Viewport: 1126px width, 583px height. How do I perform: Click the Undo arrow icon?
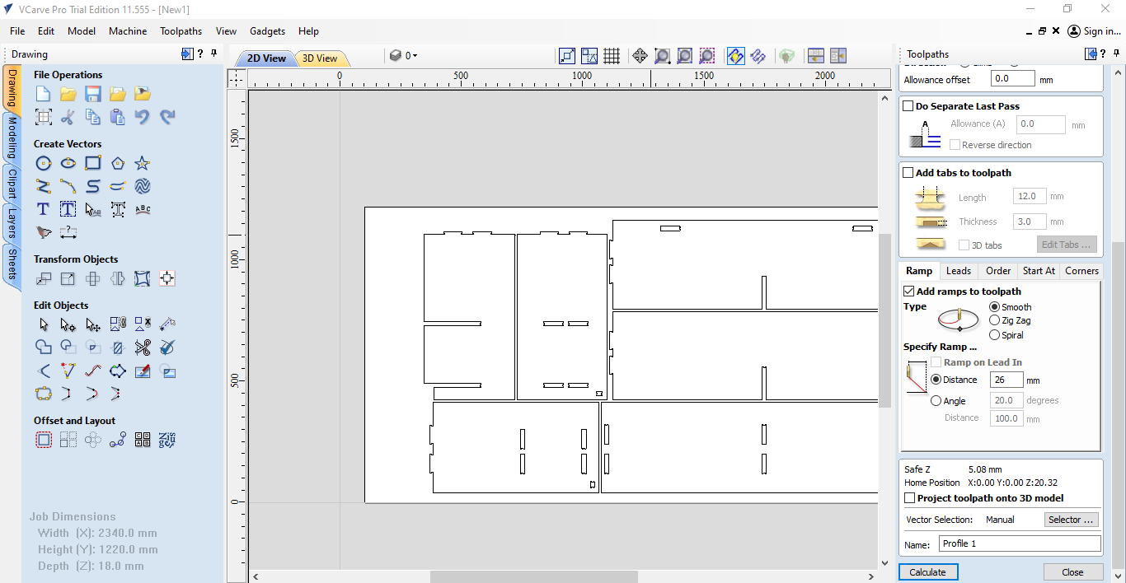[143, 117]
